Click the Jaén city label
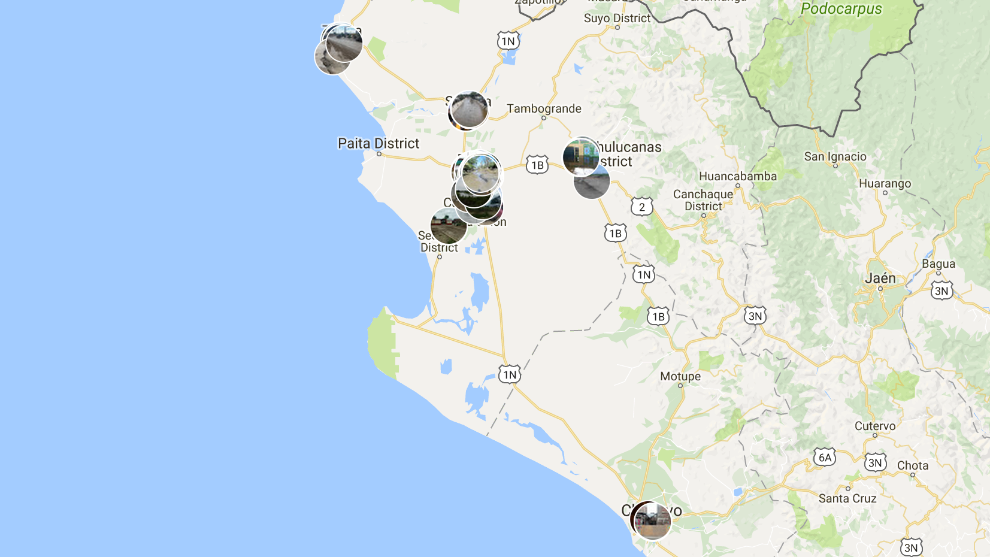The height and width of the screenshot is (557, 990). point(880,278)
